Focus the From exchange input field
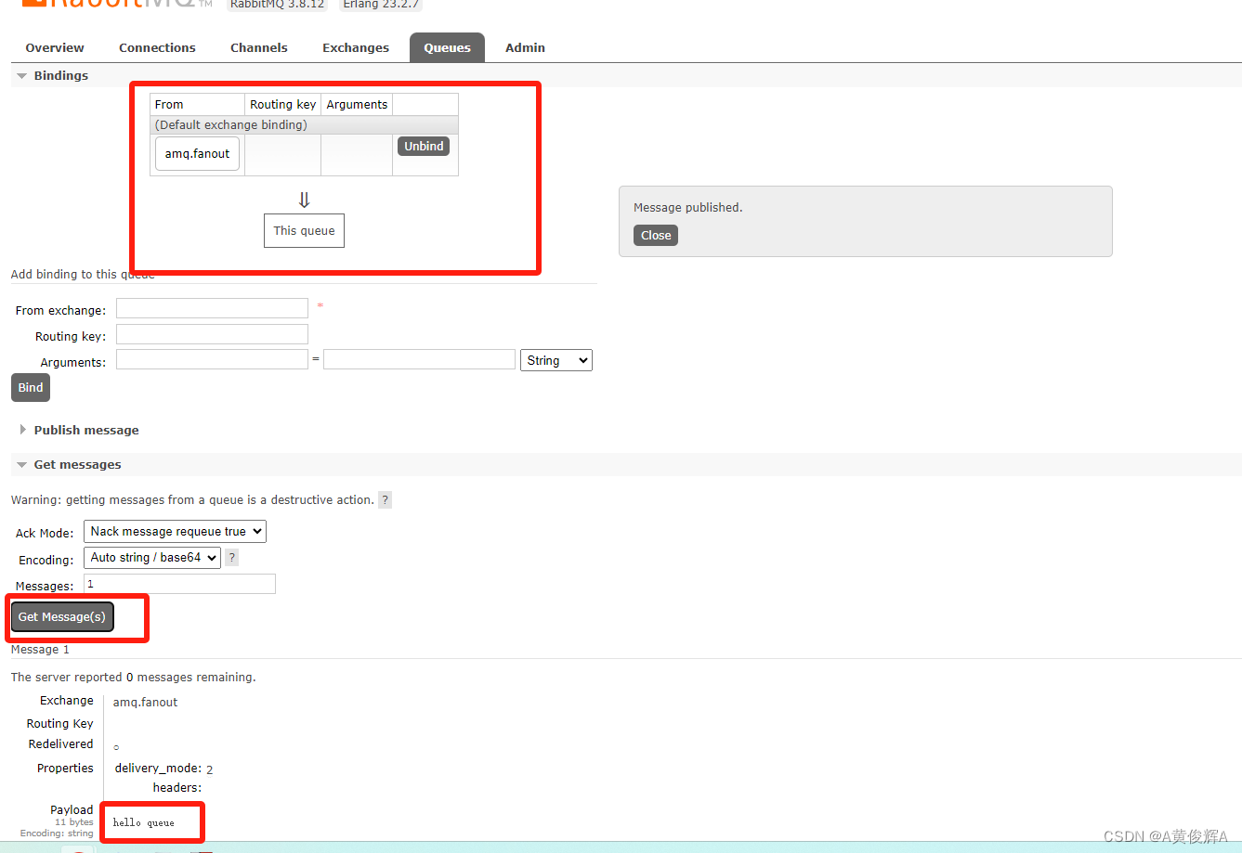Screen dimensions: 1242x853 pyautogui.click(x=212, y=308)
